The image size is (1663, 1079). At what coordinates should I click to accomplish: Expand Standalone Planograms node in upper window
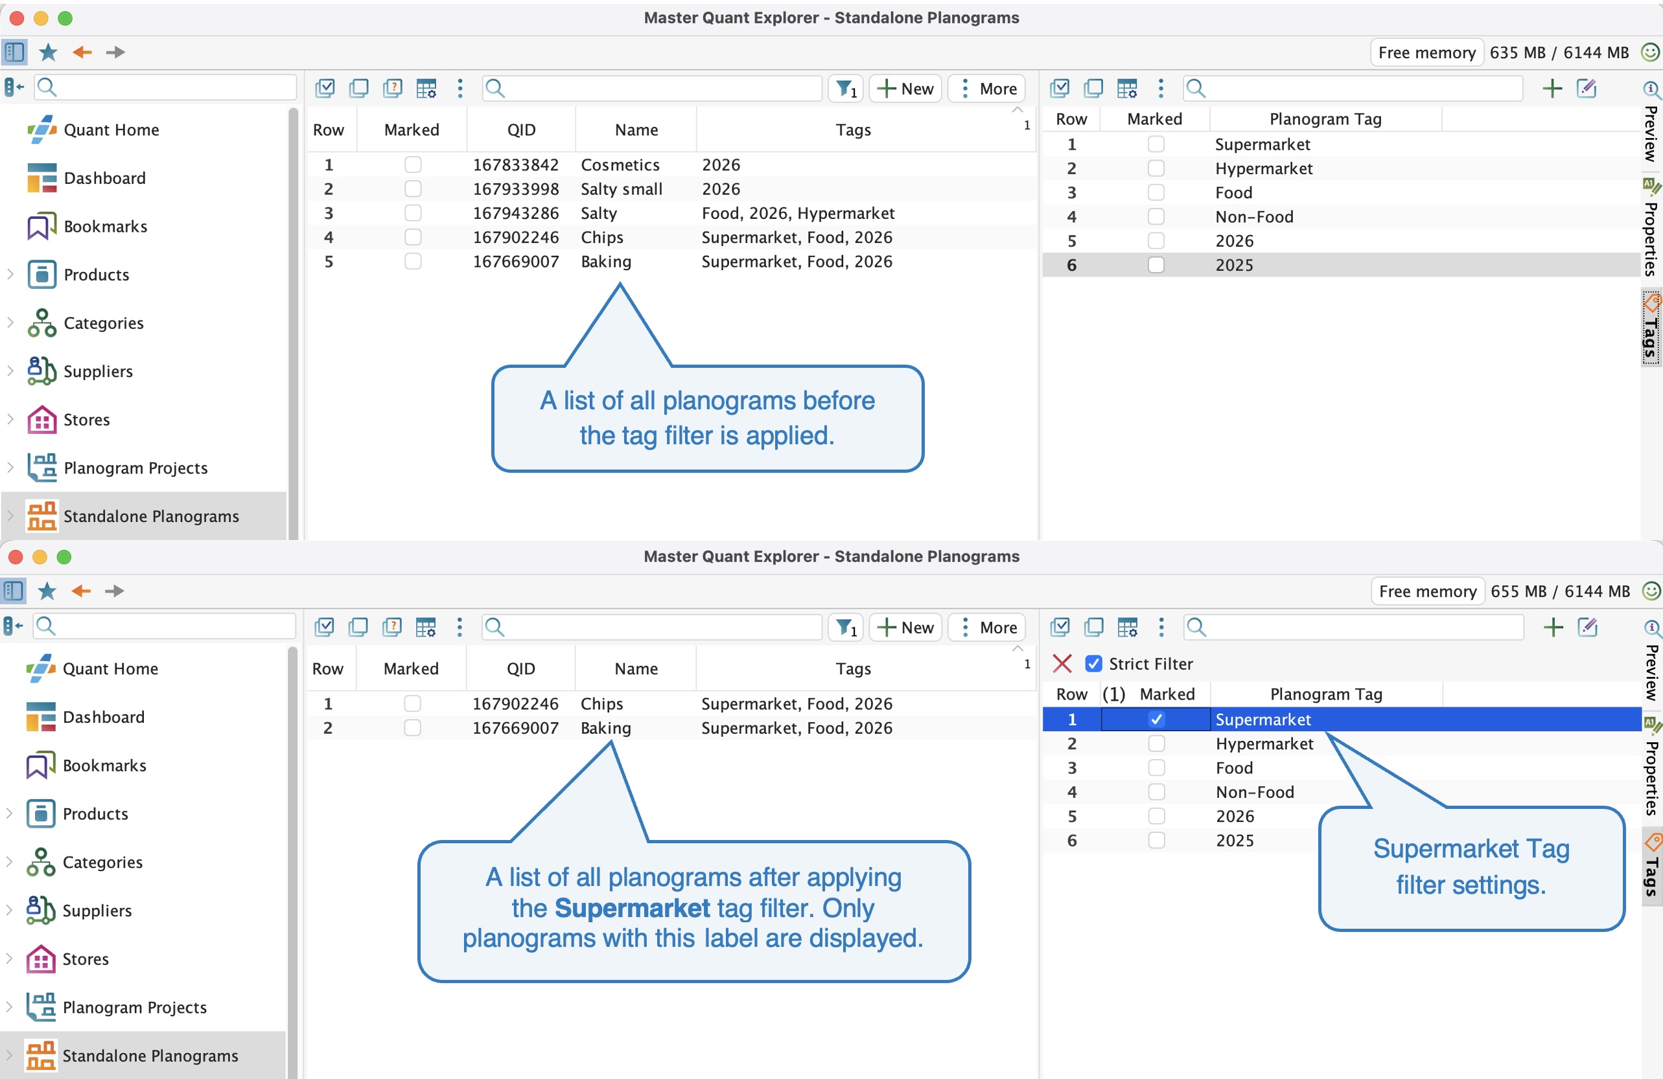pos(10,516)
